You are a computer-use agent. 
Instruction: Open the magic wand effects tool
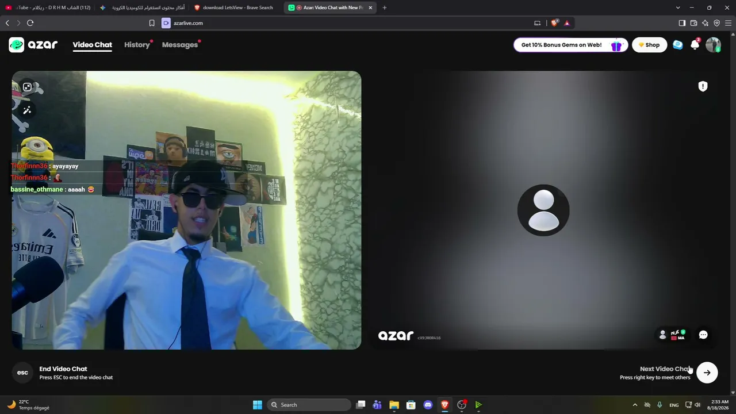coord(27,110)
